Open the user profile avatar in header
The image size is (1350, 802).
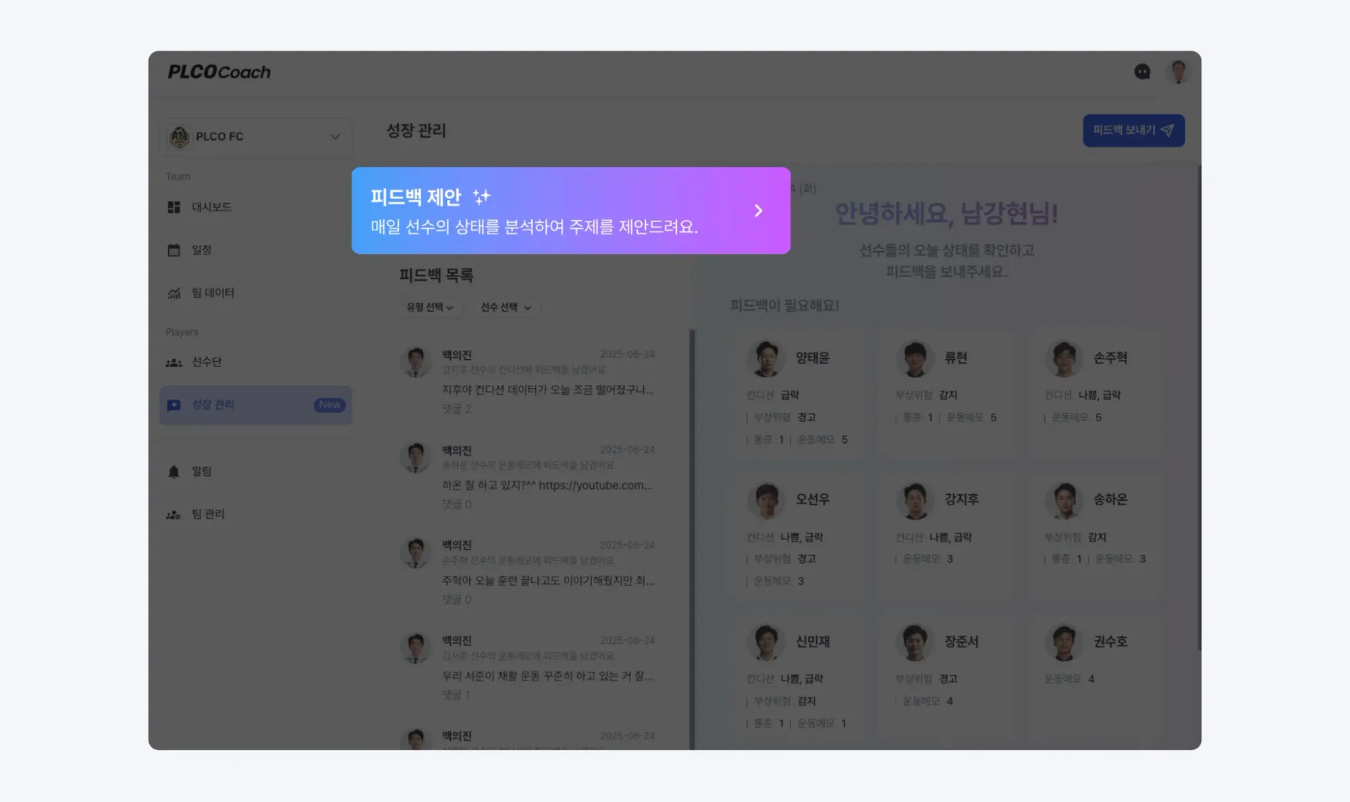[1179, 72]
